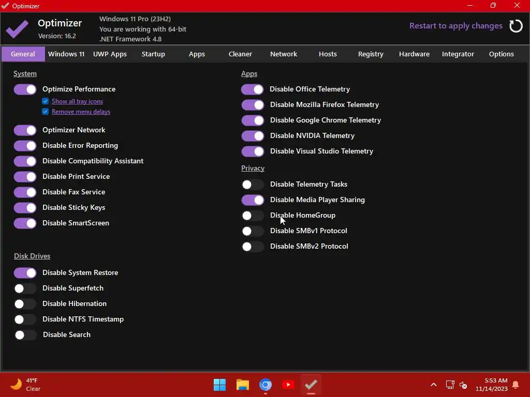Switch to the Windows 11 tab
This screenshot has height=397, width=530.
pyautogui.click(x=66, y=54)
